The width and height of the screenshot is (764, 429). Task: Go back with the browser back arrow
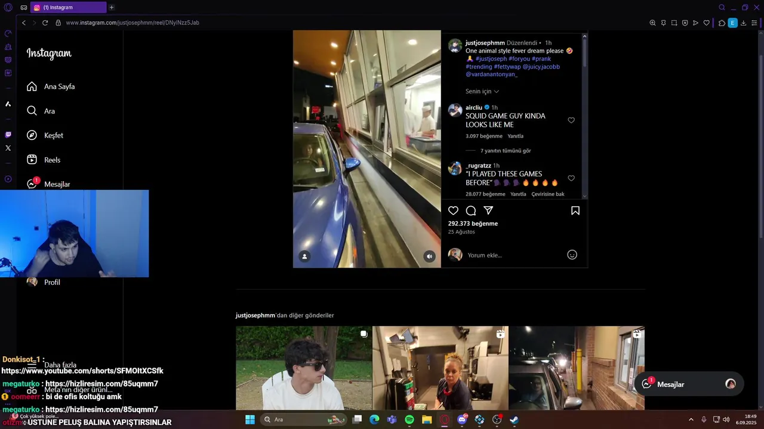[23, 23]
